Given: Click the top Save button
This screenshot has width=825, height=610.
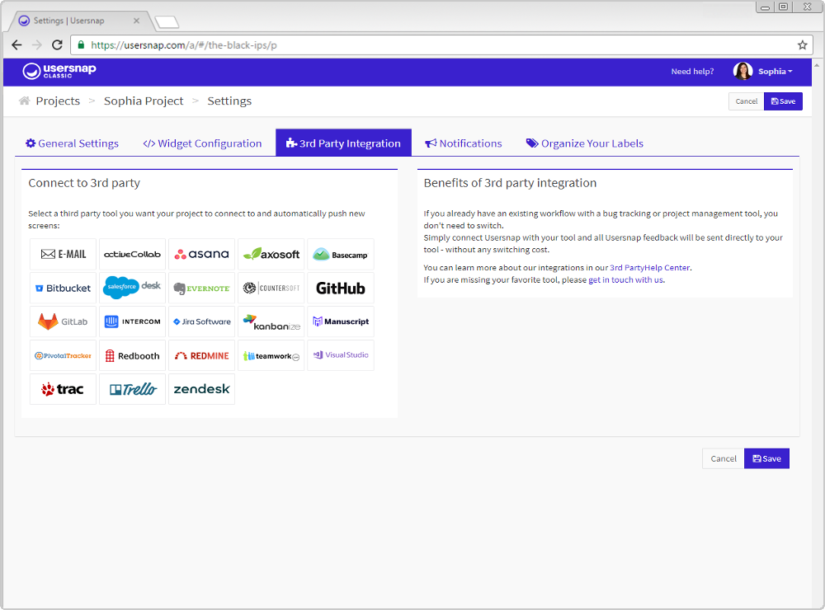Looking at the screenshot, I should point(783,101).
